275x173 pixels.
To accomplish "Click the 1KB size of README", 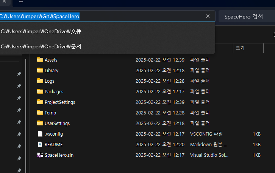I will [x=256, y=145].
